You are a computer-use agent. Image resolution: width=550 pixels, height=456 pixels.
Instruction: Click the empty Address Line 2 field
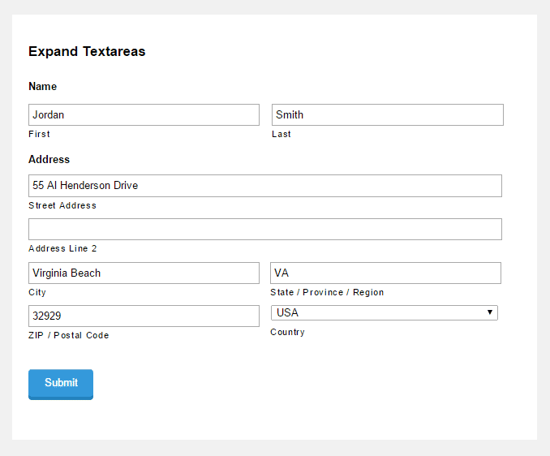[x=264, y=229]
